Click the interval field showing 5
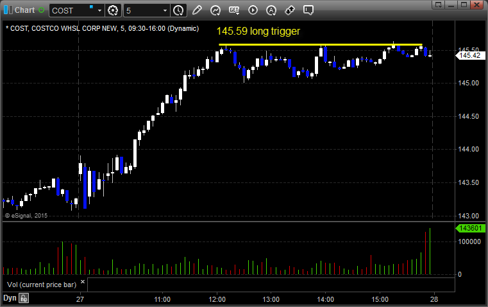 pyautogui.click(x=142, y=10)
